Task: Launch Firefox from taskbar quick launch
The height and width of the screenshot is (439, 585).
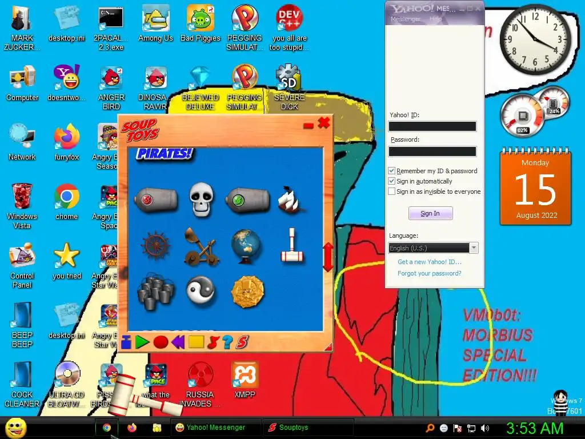Action: [132, 428]
